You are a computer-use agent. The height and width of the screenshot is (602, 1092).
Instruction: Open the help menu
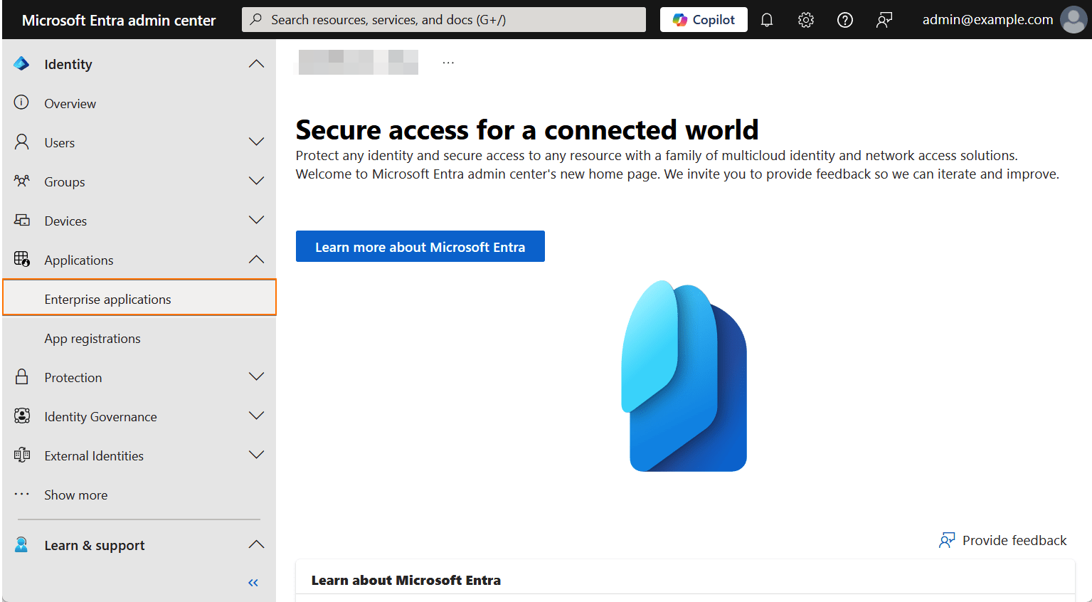click(844, 19)
